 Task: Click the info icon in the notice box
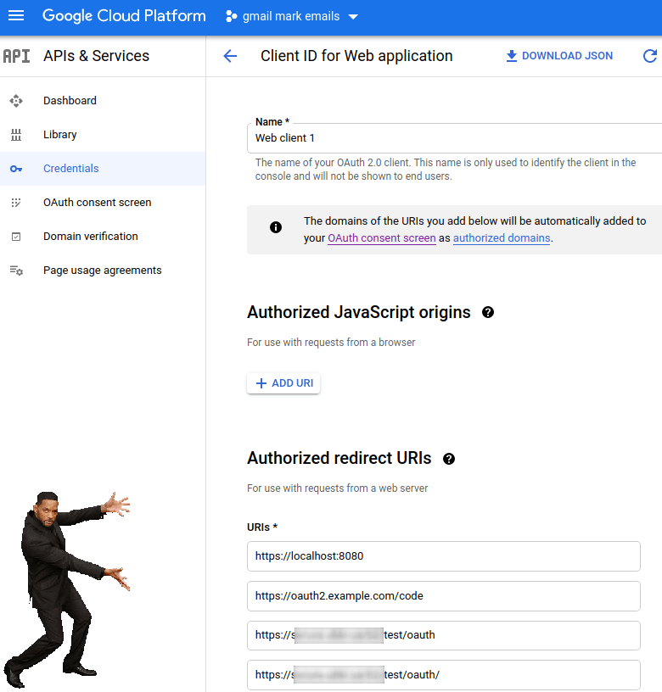pyautogui.click(x=276, y=227)
